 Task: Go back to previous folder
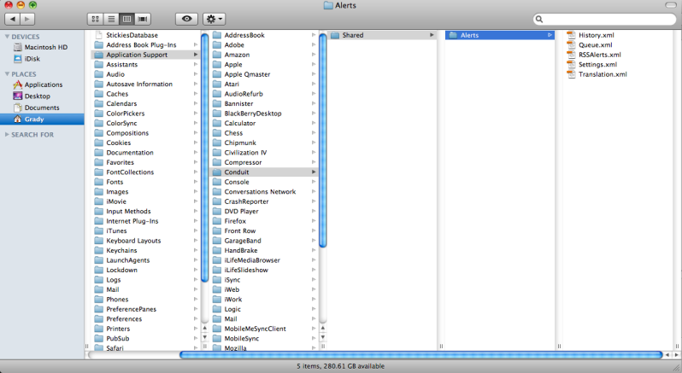tap(12, 19)
